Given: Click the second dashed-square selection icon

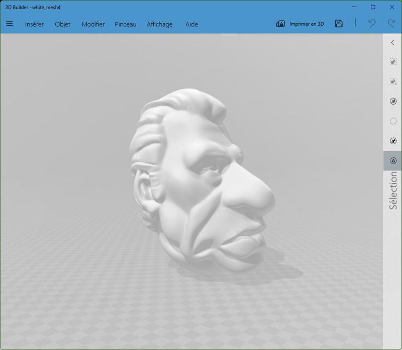Looking at the screenshot, I should click(393, 81).
